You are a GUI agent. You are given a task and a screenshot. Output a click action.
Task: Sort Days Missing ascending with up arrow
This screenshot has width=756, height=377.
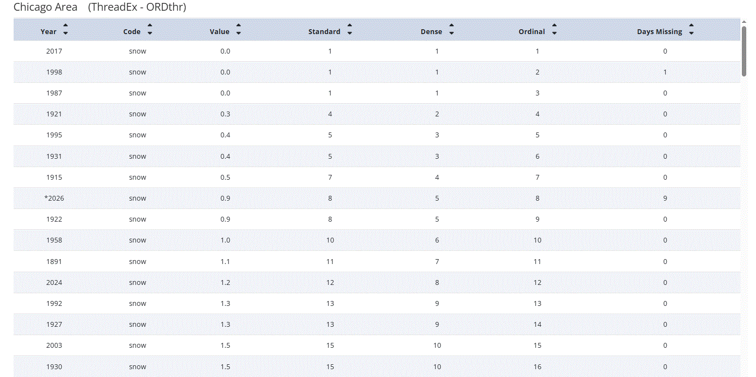[x=691, y=25]
